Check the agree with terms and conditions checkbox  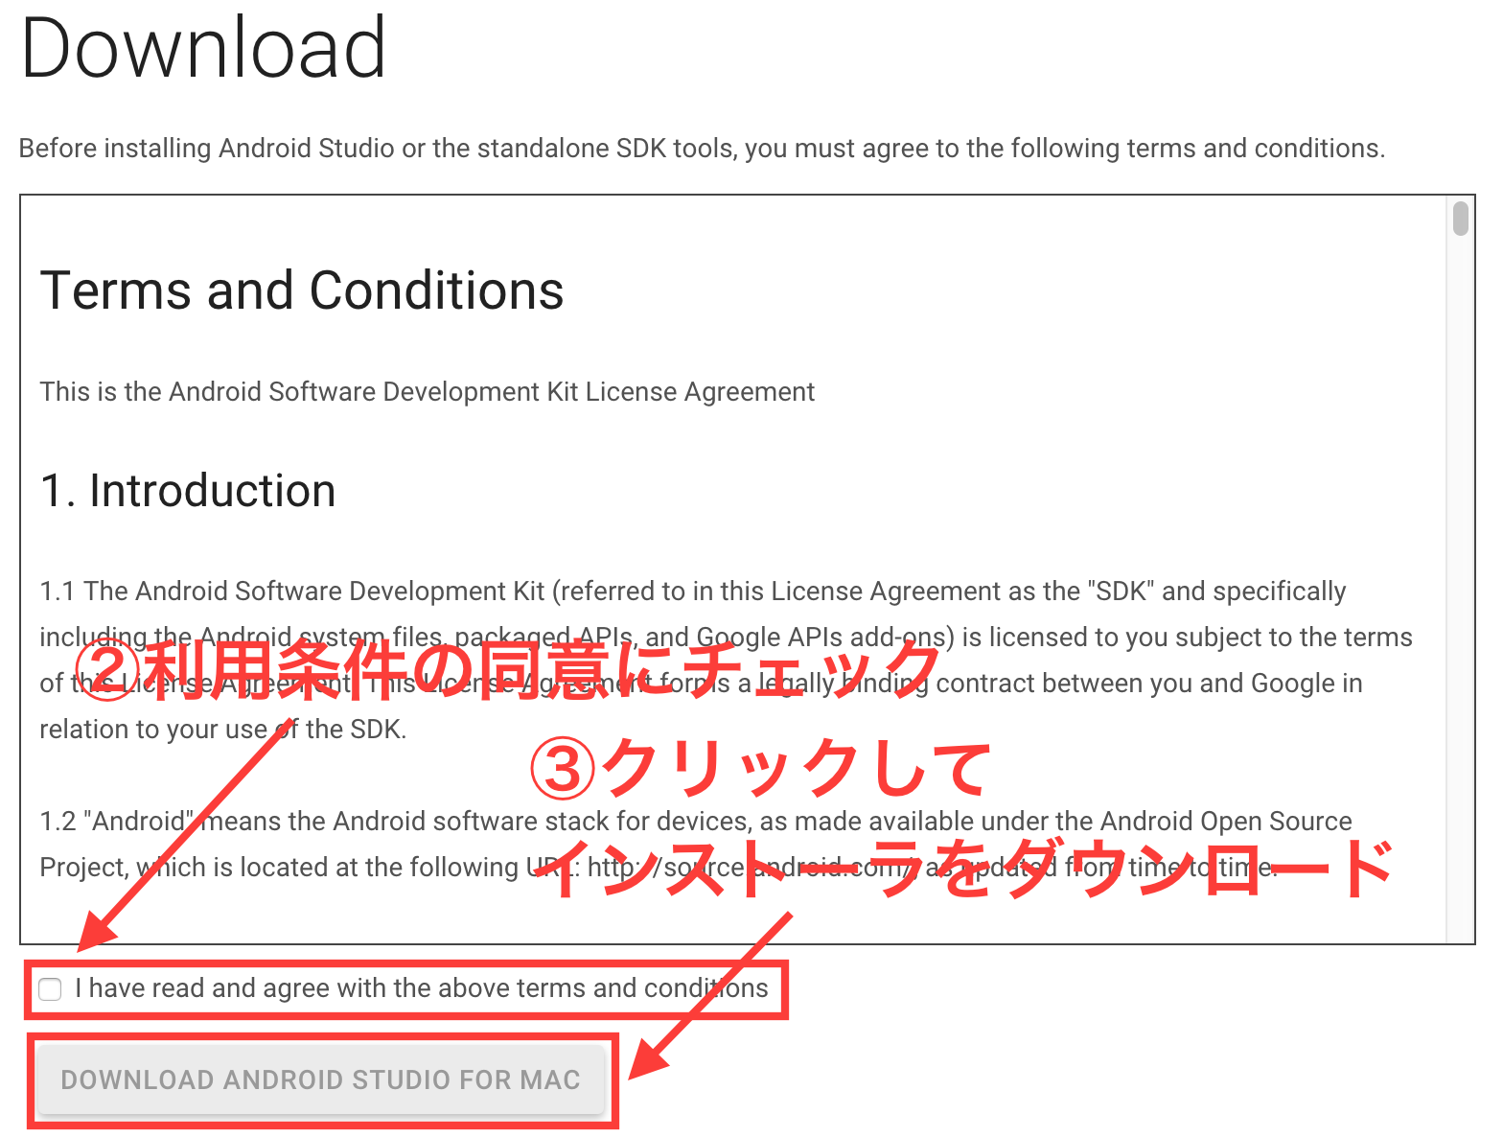tap(50, 989)
